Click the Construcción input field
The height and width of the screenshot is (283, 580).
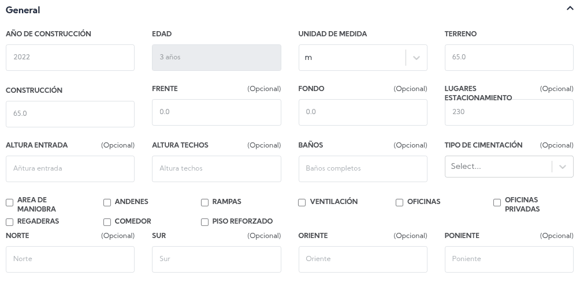coord(70,114)
